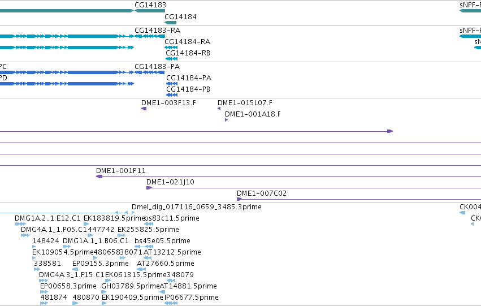Select the EK109054.5prime EST label
481x306 pixels.
[x=63, y=252]
